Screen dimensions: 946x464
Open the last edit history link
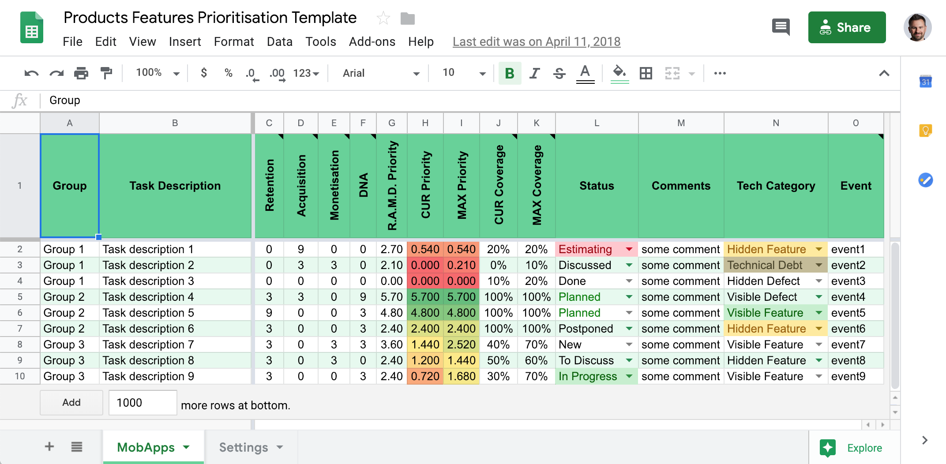537,41
